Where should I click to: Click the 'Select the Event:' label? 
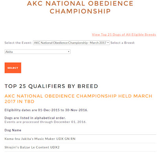18,43
